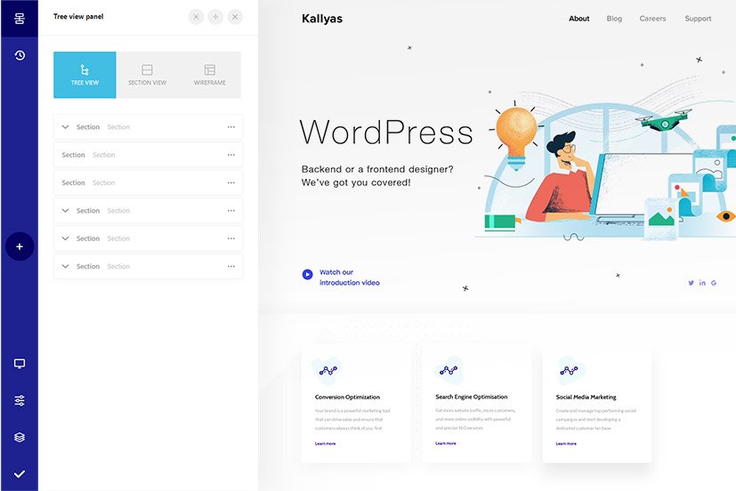Open the Support menu item
Image resolution: width=736 pixels, height=491 pixels.
tap(698, 19)
